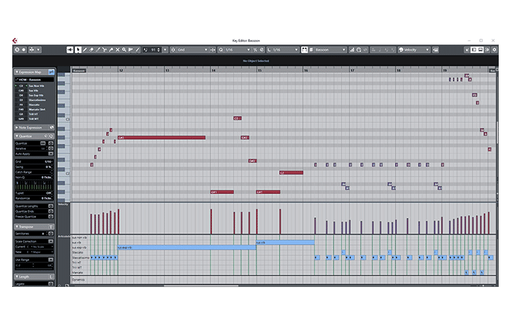511x325 pixels.
Task: Select the Object Selection arrow tool
Action: tap(78, 50)
